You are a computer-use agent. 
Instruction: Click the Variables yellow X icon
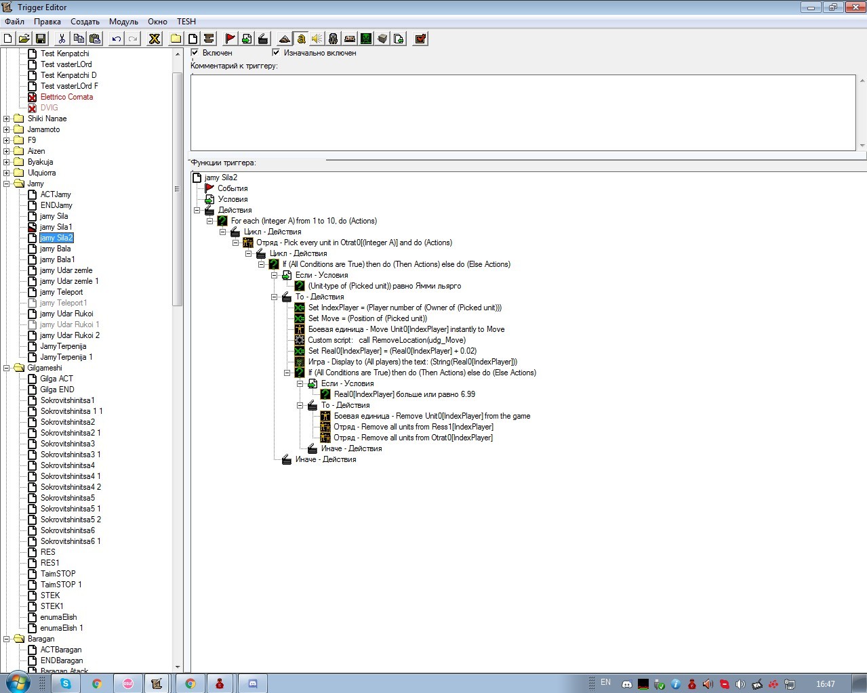pyautogui.click(x=155, y=39)
